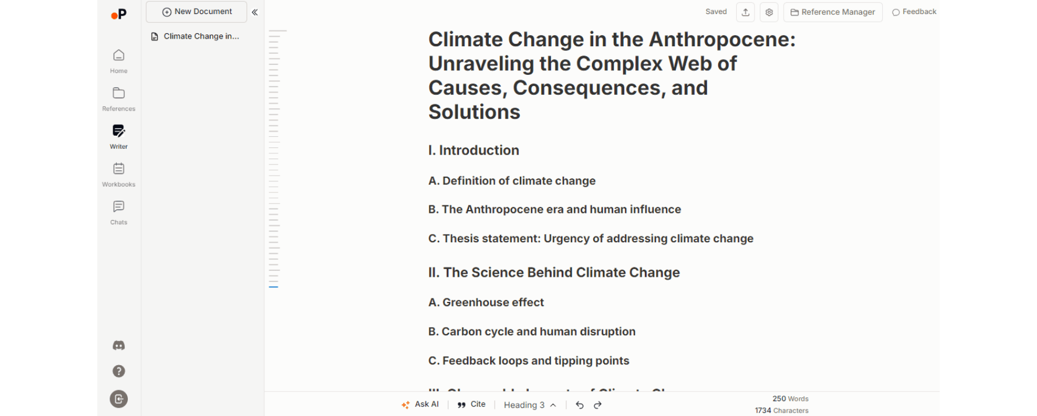Ask AI from the bottom toolbar
This screenshot has height=416, width=1037.
click(x=420, y=404)
